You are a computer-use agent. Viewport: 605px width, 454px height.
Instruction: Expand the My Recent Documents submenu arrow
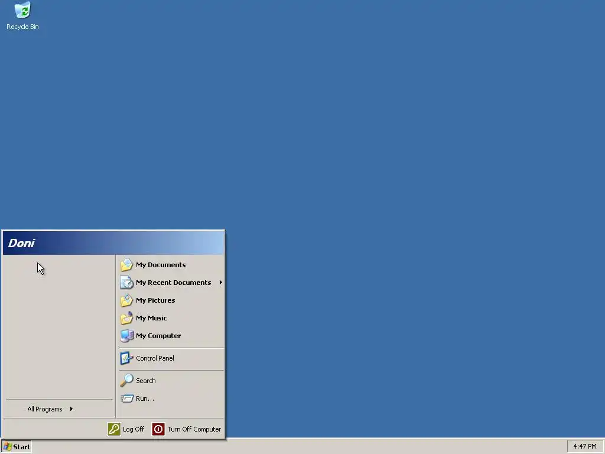[221, 283]
